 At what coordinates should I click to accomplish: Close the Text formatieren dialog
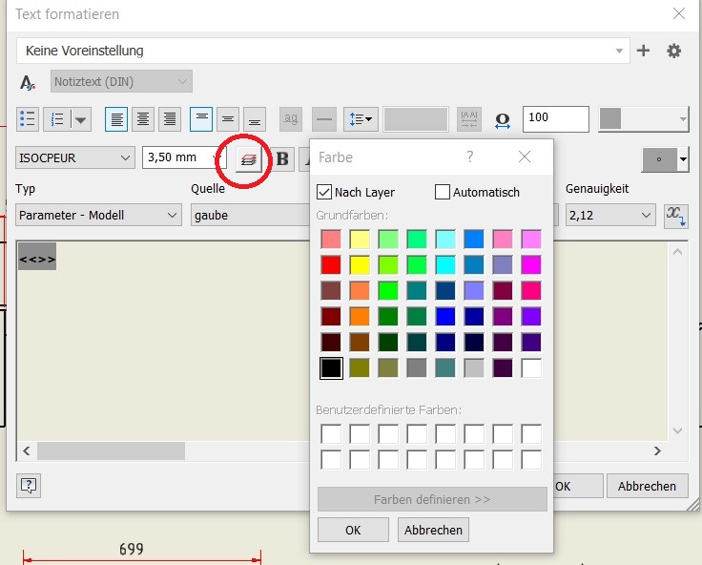[679, 14]
